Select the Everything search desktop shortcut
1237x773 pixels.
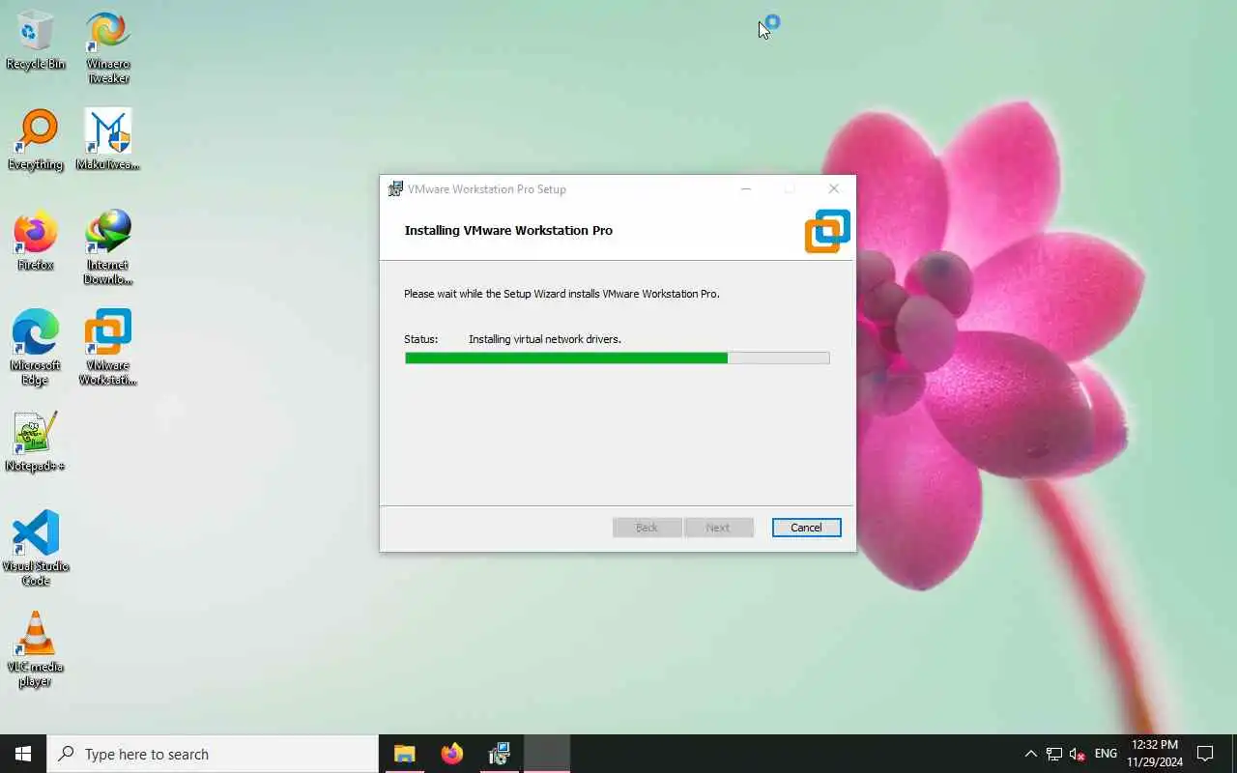coord(36,140)
